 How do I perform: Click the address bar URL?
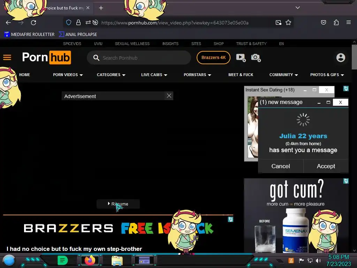(x=175, y=23)
